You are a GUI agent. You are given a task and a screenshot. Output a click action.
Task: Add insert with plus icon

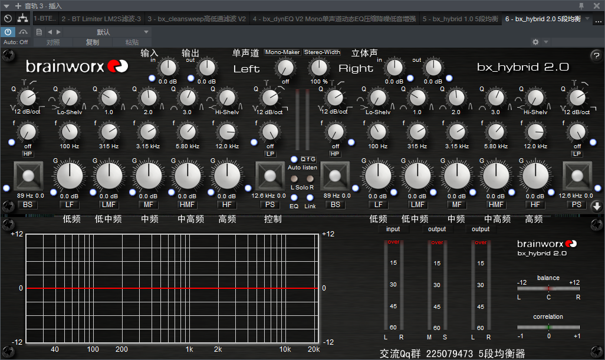pos(18,6)
